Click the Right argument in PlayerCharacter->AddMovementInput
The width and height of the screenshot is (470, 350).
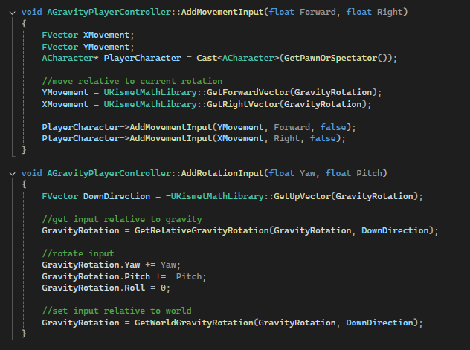[x=286, y=138]
